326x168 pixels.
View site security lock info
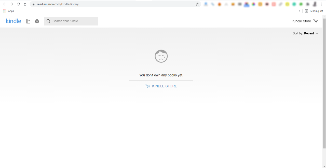tap(33, 4)
